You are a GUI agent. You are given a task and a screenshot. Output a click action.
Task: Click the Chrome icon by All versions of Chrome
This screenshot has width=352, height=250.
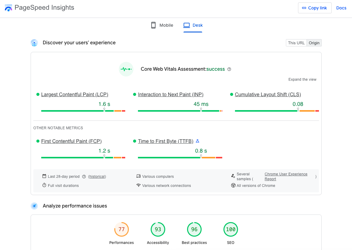[x=233, y=185]
